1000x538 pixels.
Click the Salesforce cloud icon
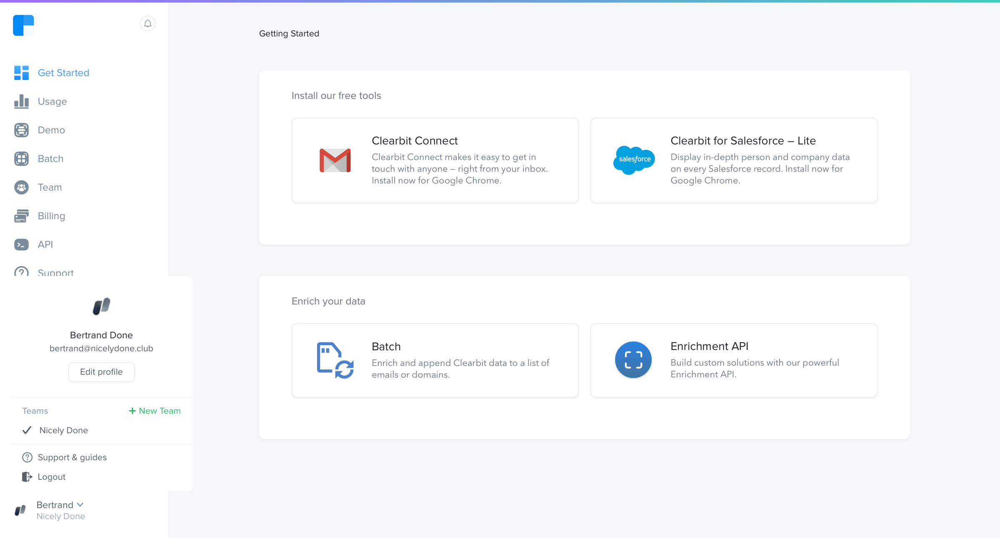[x=634, y=160]
